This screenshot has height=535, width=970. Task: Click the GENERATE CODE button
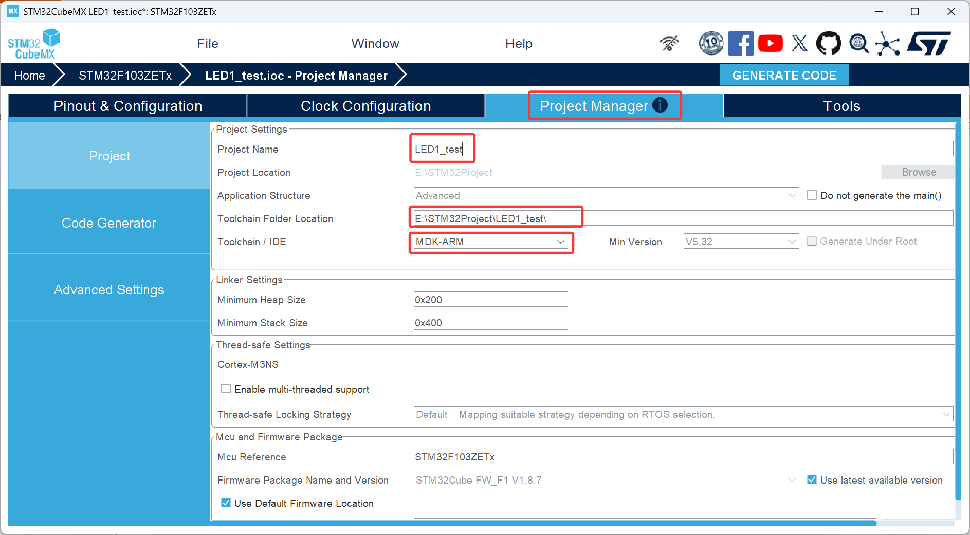click(x=784, y=75)
